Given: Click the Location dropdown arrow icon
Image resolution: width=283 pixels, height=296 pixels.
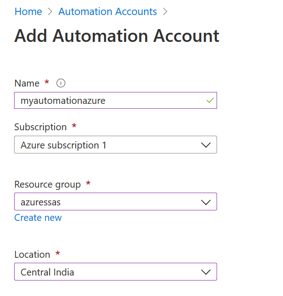Looking at the screenshot, I should pyautogui.click(x=206, y=272).
